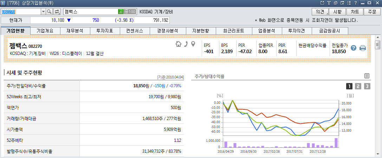Open help with the blue question mark

(354, 48)
